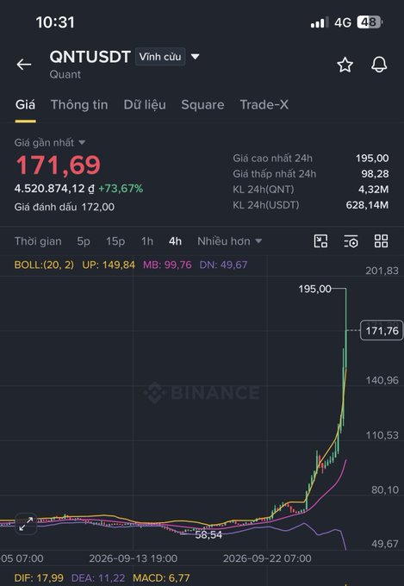Tap the 80,10 price axis label

coord(385,489)
